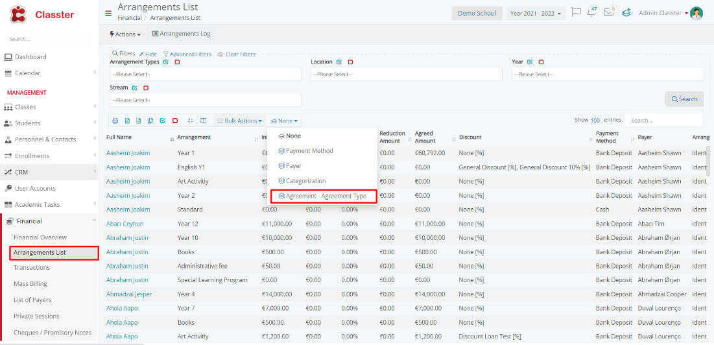Group by Agreement - Agreement Type

pyautogui.click(x=322, y=196)
